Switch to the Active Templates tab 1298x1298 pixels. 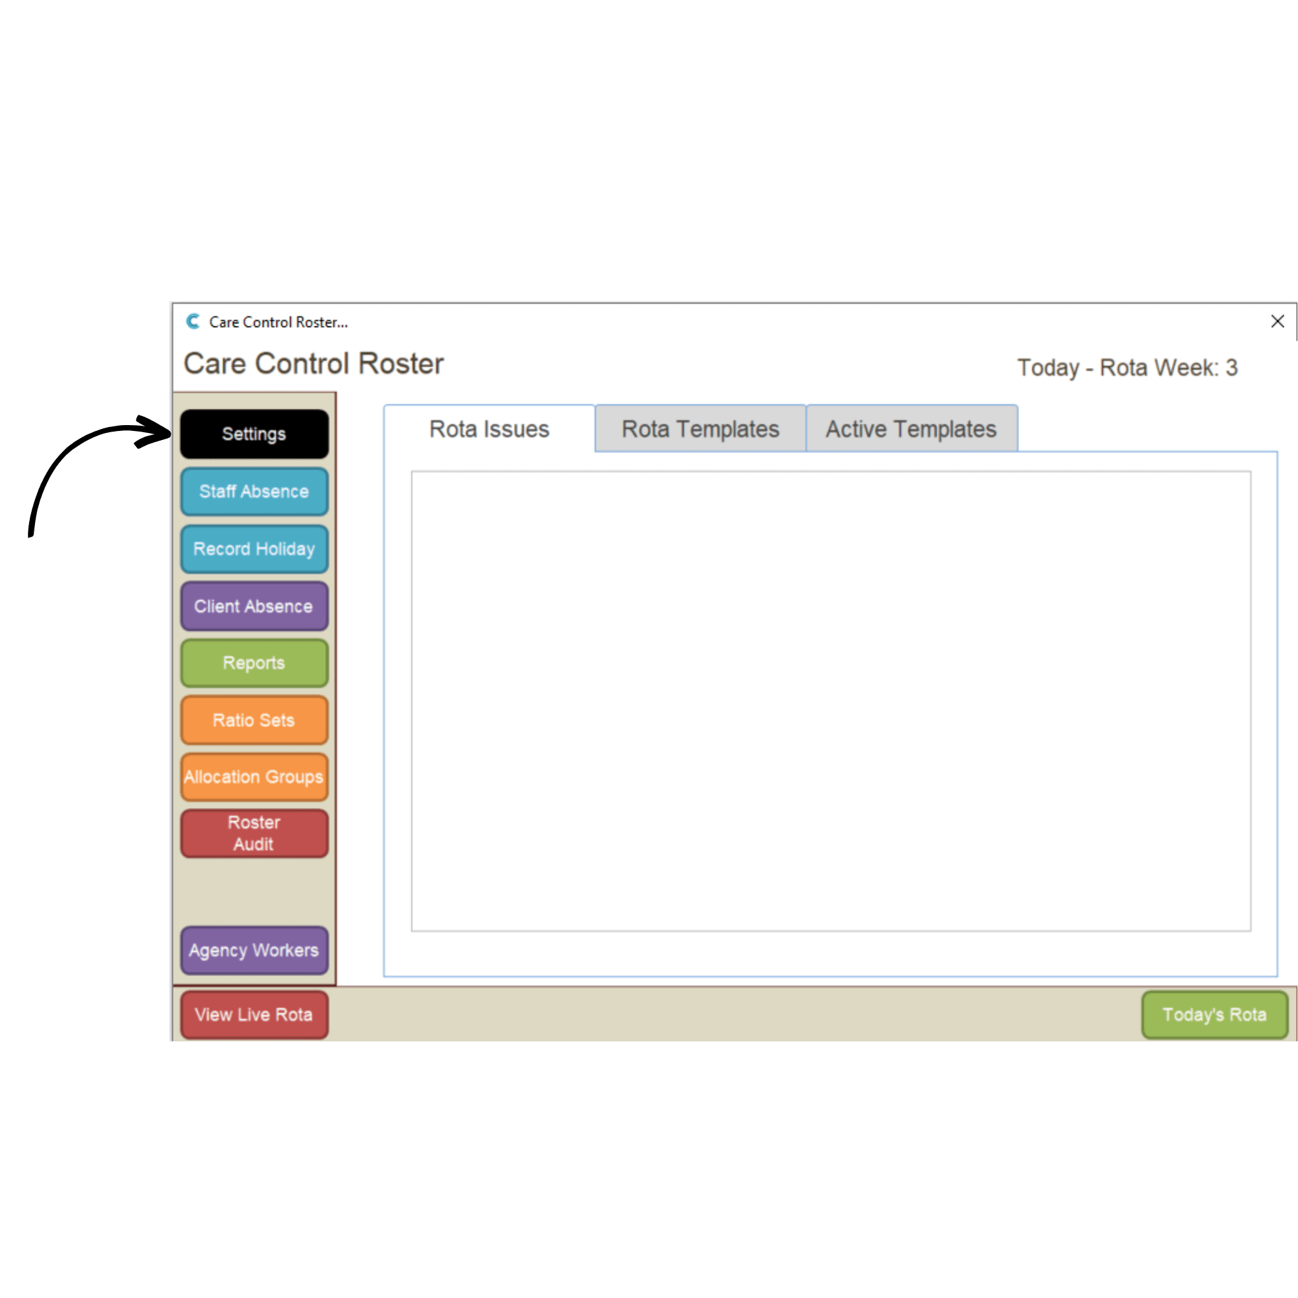tap(911, 428)
